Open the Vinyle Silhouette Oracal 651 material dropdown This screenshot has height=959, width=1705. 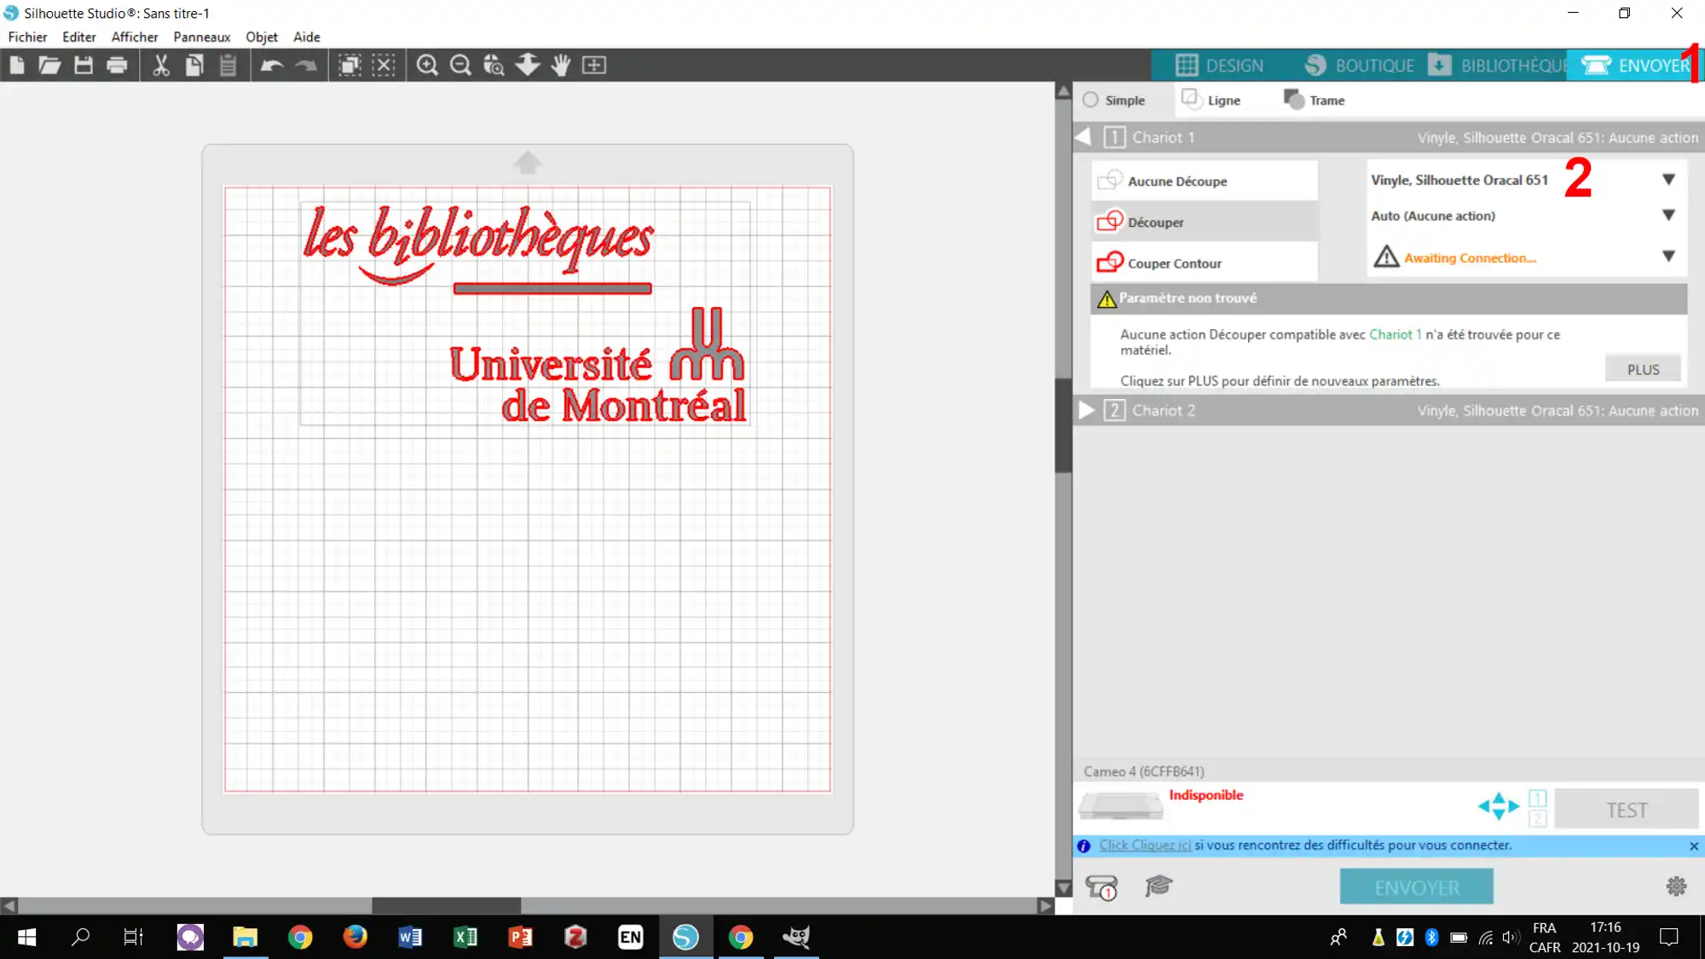coord(1524,180)
